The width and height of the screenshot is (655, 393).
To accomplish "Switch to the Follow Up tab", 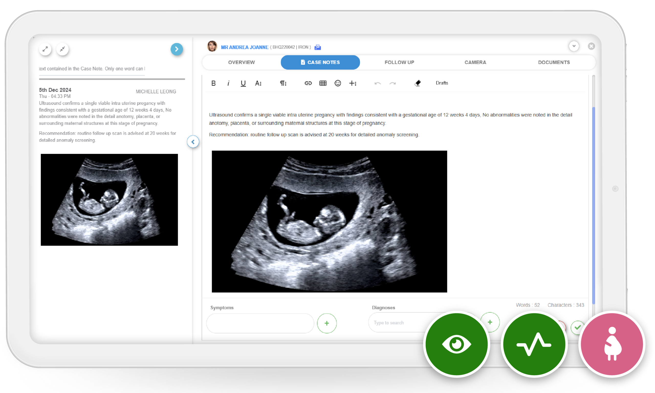I will tap(399, 62).
